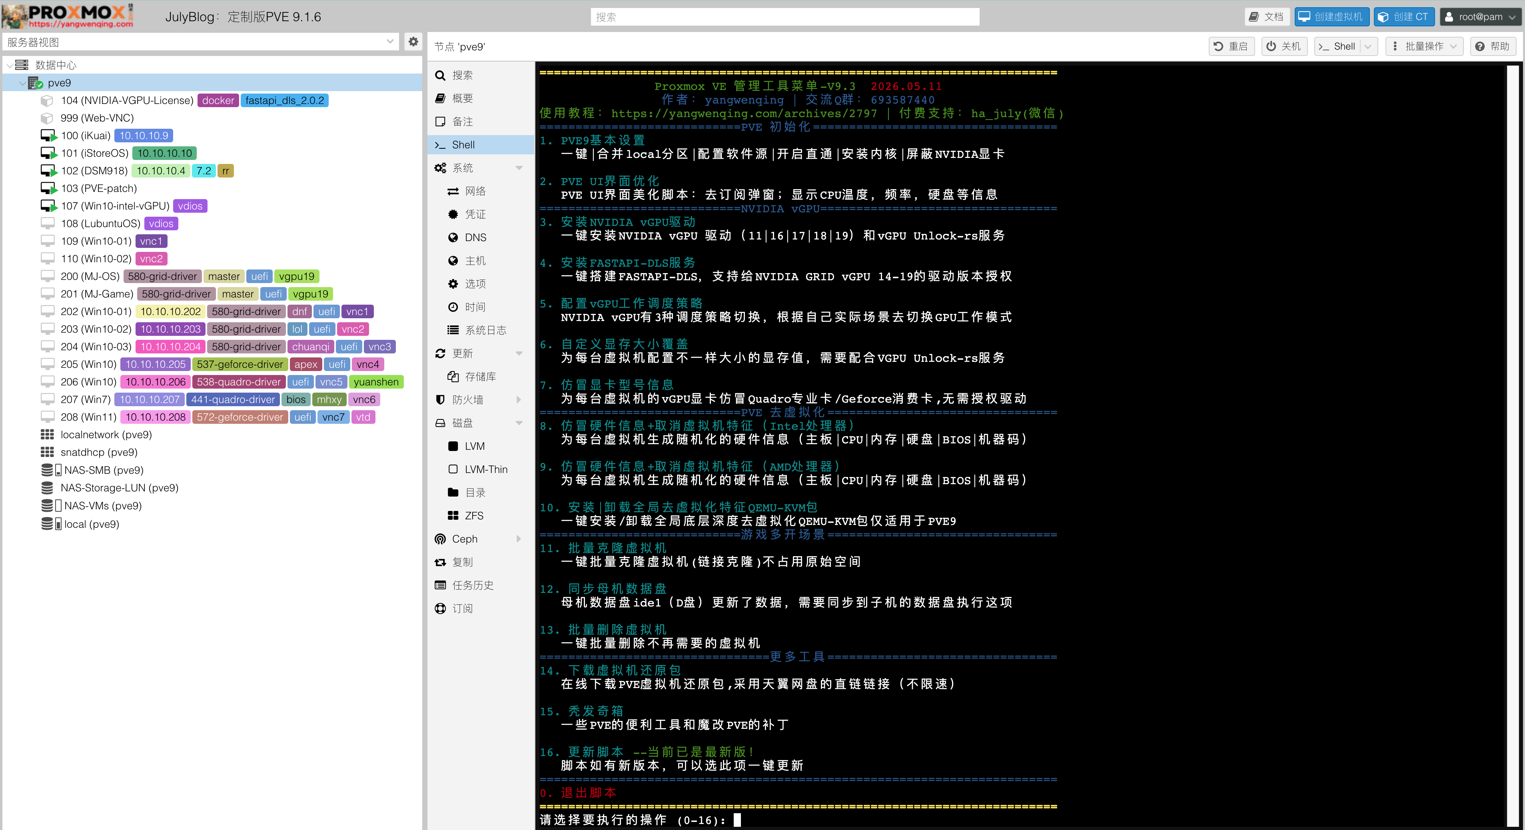Viewport: 1525px width, 830px height.
Task: Click the 任务历史 list icon
Action: click(x=441, y=585)
